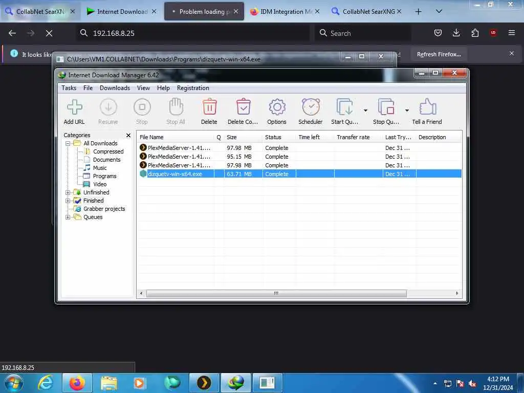Click the Firefox Search box
Viewport: 524px width, 393px height.
363,33
